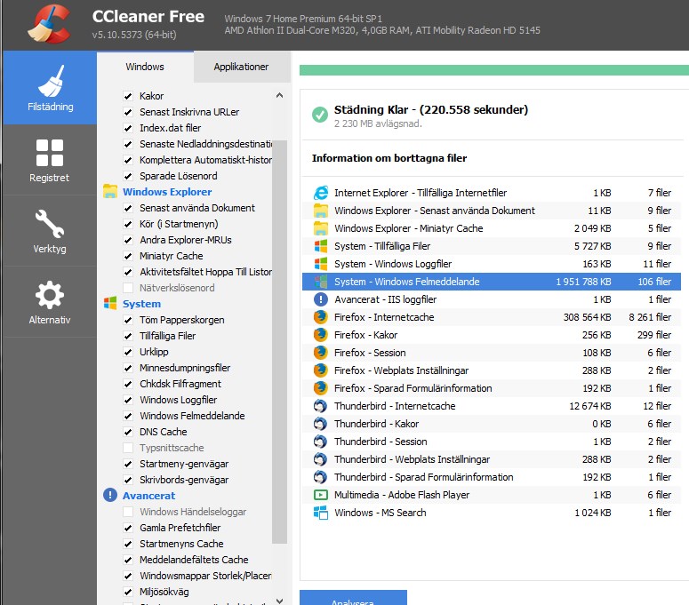Open the Alternativ options section
This screenshot has height=605, width=689.
[50, 302]
